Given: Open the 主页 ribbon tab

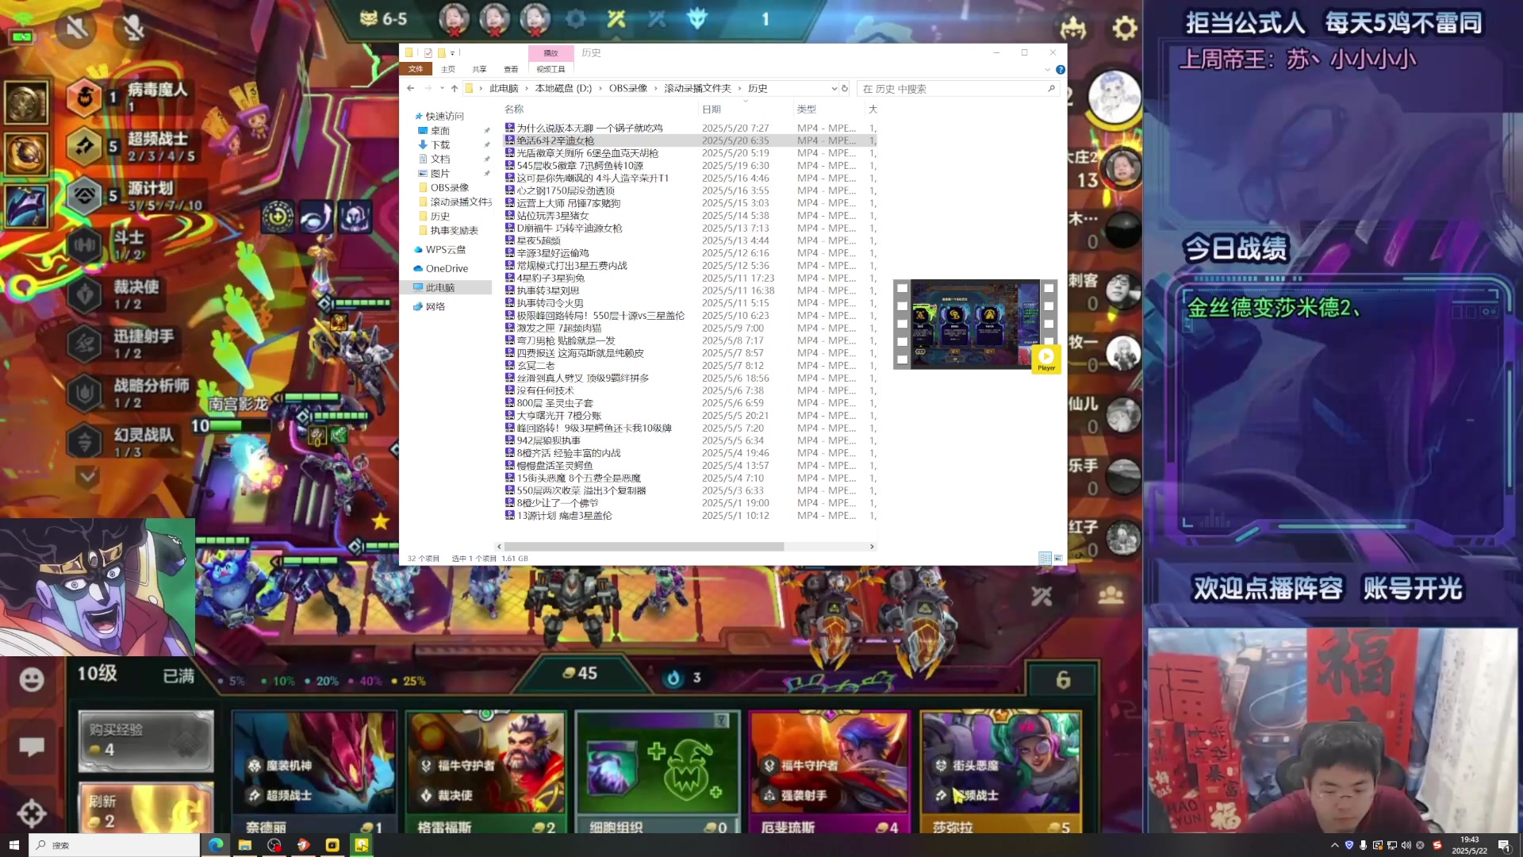Looking at the screenshot, I should pos(448,69).
